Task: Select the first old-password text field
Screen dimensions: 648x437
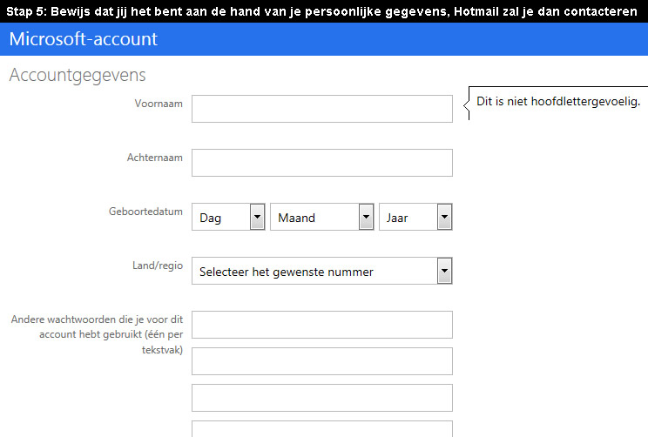Action: (322, 325)
